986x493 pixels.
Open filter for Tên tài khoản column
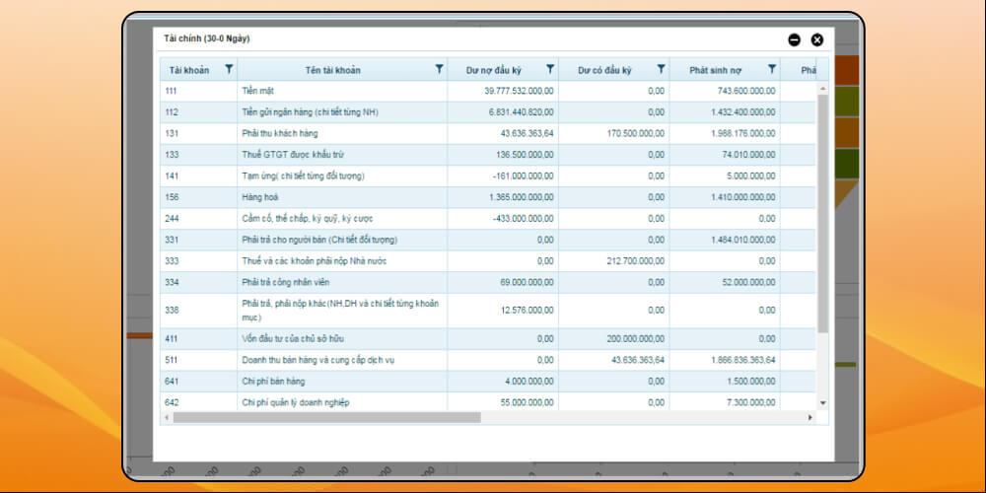[x=439, y=69]
